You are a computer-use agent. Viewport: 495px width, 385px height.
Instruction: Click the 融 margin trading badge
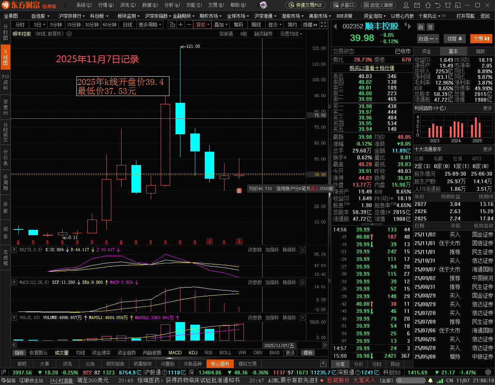tap(421, 27)
